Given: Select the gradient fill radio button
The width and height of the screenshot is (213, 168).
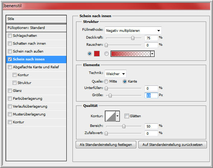Looking at the screenshot, I should tap(106, 54).
